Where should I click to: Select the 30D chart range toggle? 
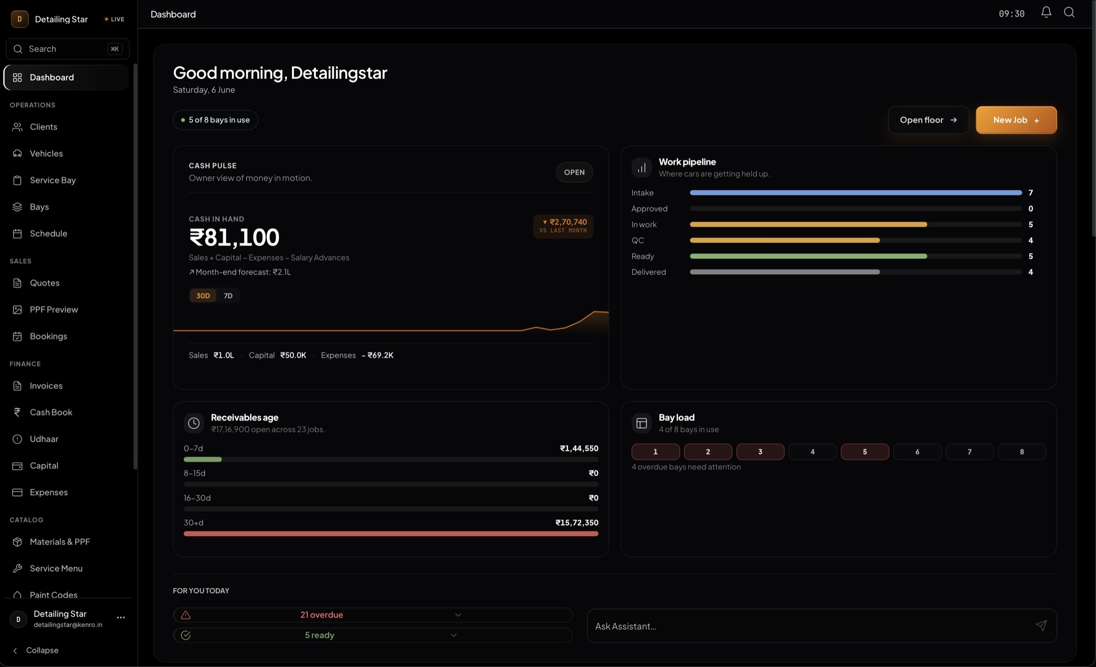coord(203,296)
